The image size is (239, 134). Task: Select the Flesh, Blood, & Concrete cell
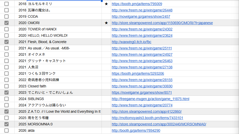[x=64, y=42]
